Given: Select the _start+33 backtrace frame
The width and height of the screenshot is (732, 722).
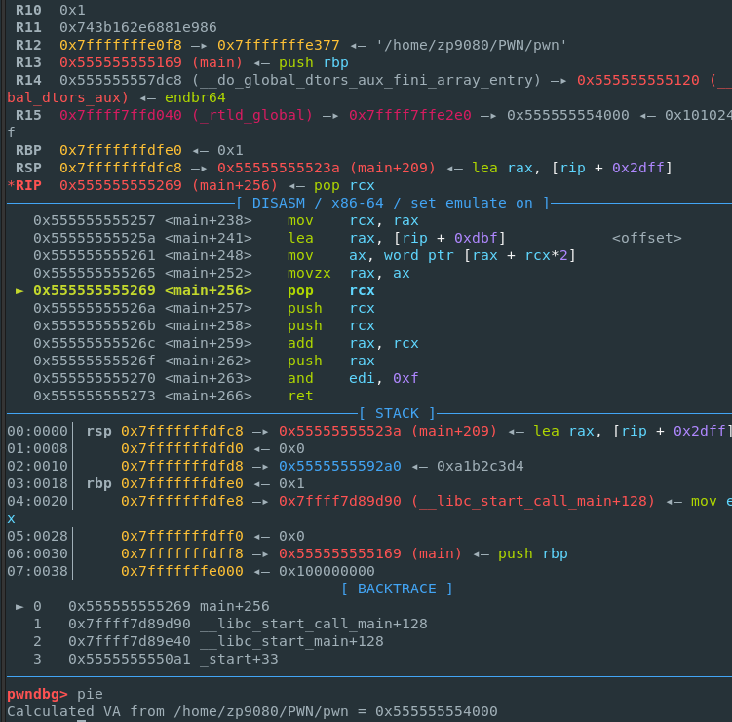Looking at the screenshot, I should [x=239, y=659].
